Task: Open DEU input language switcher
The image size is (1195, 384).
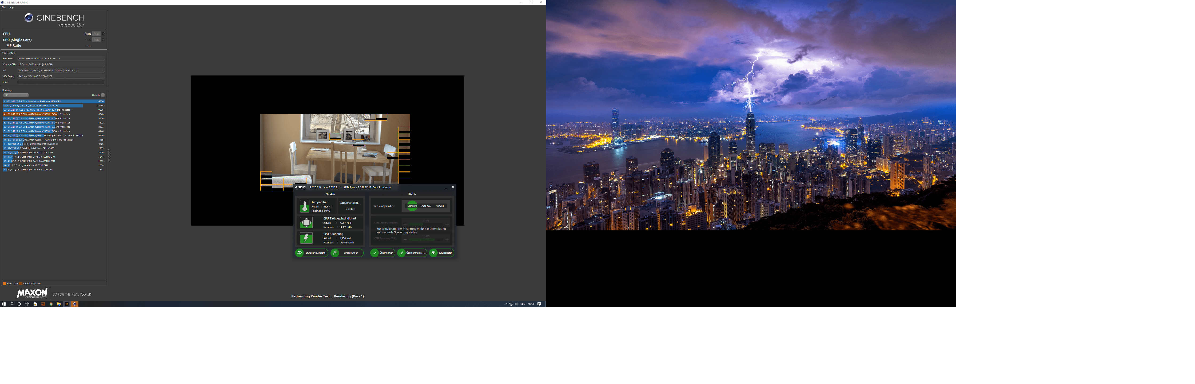Action: 523,304
